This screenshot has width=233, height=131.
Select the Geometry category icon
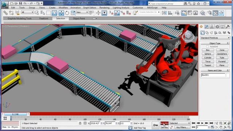click(x=202, y=32)
